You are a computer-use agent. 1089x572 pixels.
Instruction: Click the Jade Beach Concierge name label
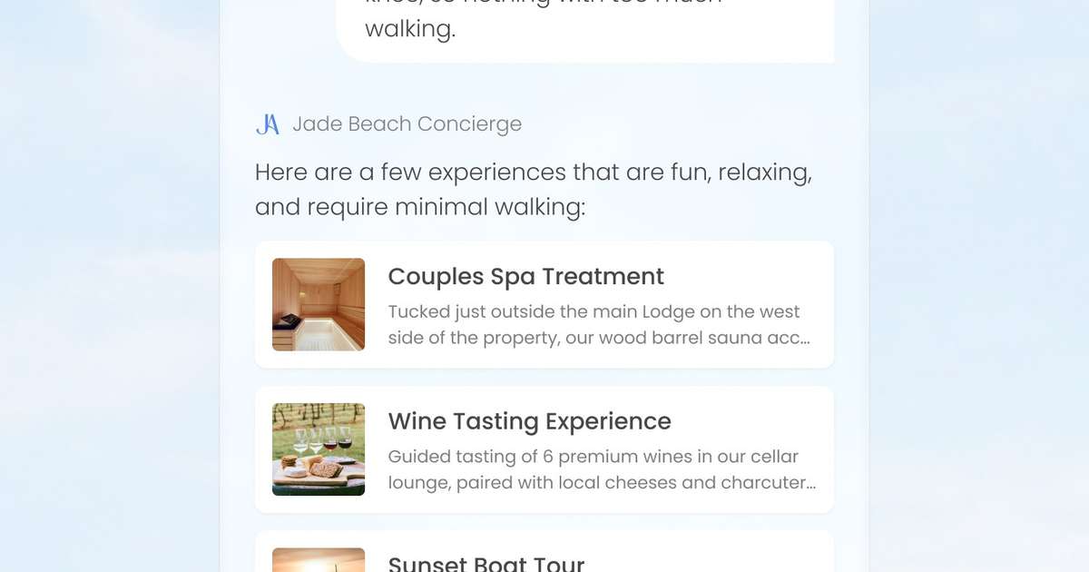coord(407,123)
